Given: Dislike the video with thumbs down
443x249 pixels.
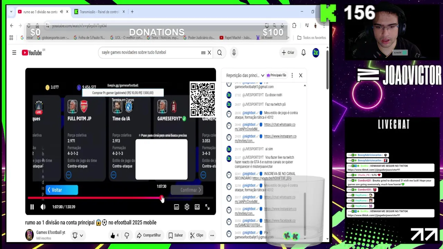Looking at the screenshot, I should pos(127,235).
